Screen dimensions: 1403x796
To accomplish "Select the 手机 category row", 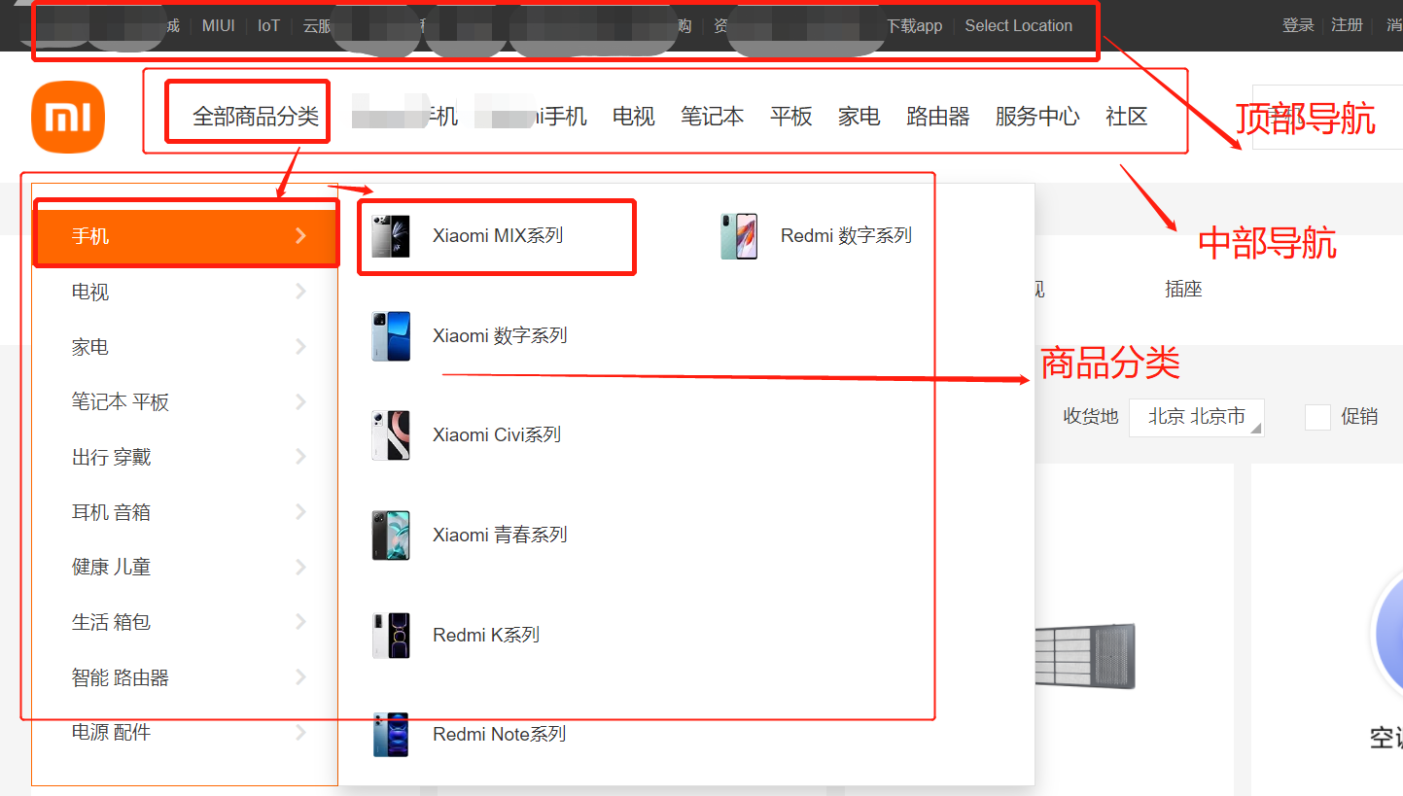I will (x=185, y=236).
